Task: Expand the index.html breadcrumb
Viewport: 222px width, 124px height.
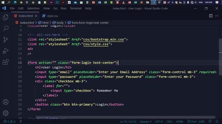Action: [x=27, y=23]
